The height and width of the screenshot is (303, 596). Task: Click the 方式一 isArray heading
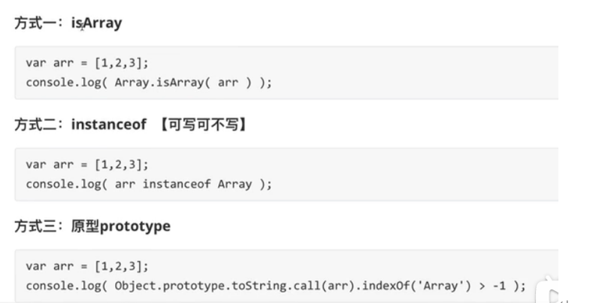68,23
